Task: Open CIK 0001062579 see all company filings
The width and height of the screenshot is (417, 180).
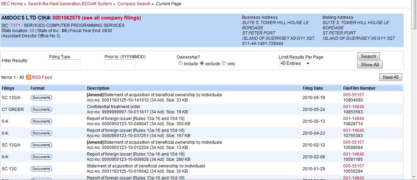Action: (x=97, y=18)
